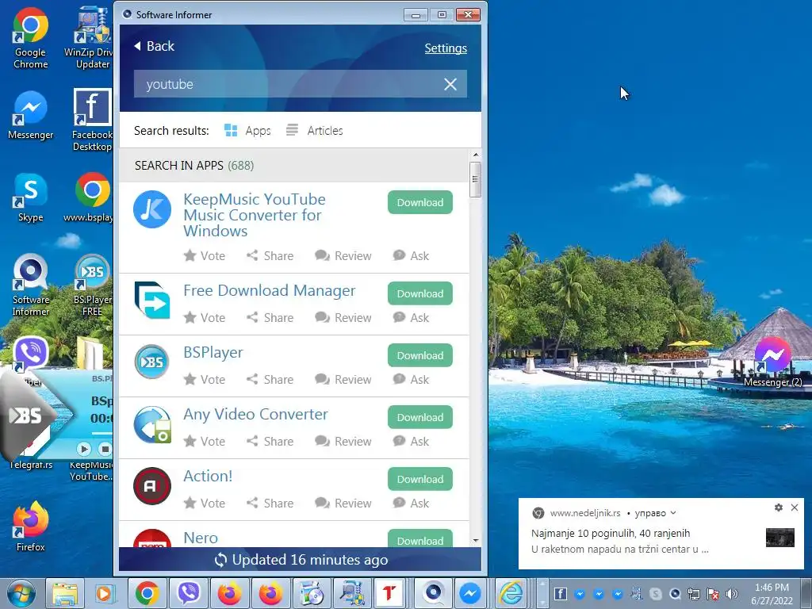Expand the nedeljnik.rs notification chevron
The image size is (812, 609).
click(x=673, y=513)
